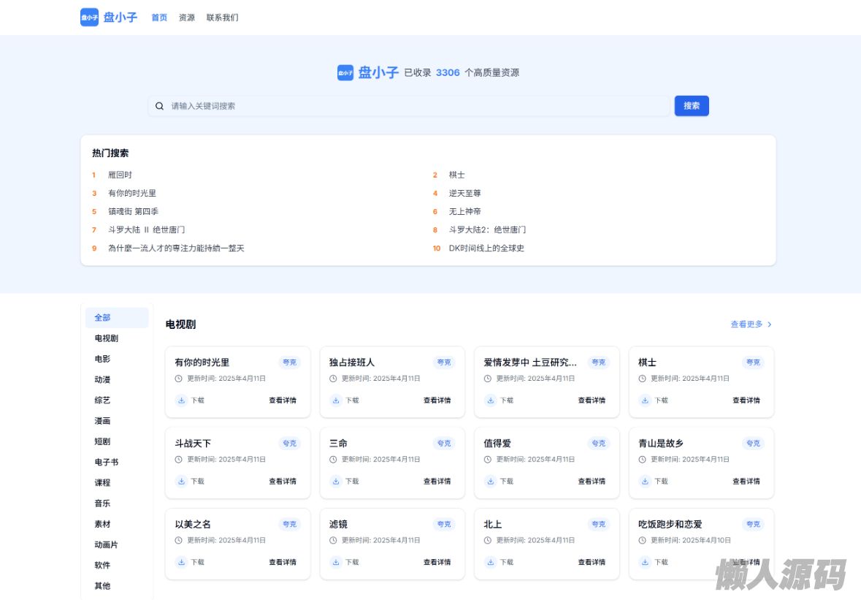861x600 pixels.
Task: Select the 电影 category in sidebar
Action: (117, 359)
